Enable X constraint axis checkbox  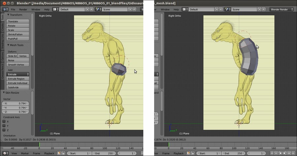4,121
